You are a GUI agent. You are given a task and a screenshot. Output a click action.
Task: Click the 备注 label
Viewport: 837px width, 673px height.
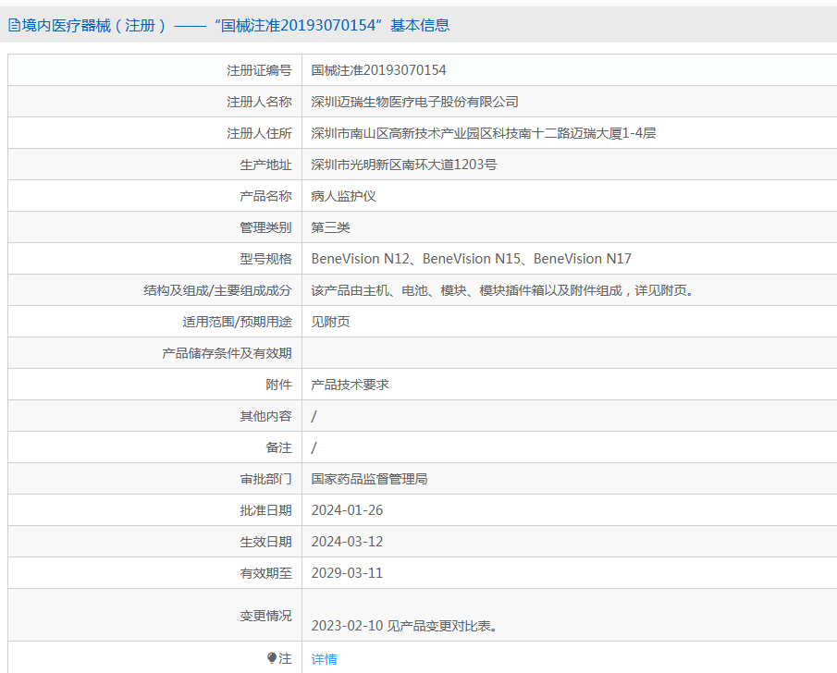278,447
